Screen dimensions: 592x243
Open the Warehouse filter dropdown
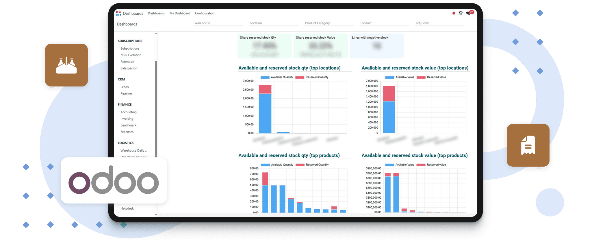218,23
